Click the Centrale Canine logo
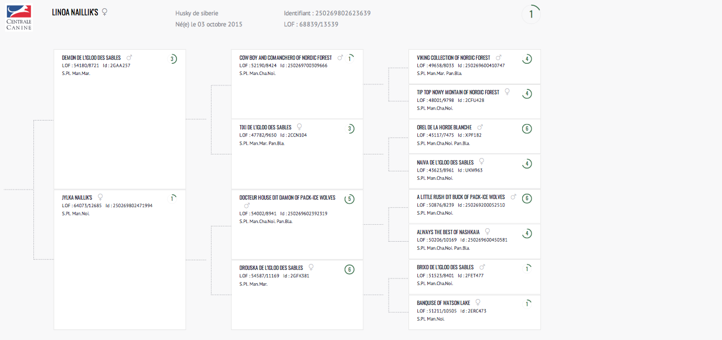Image resolution: width=722 pixels, height=340 pixels. coord(19,18)
